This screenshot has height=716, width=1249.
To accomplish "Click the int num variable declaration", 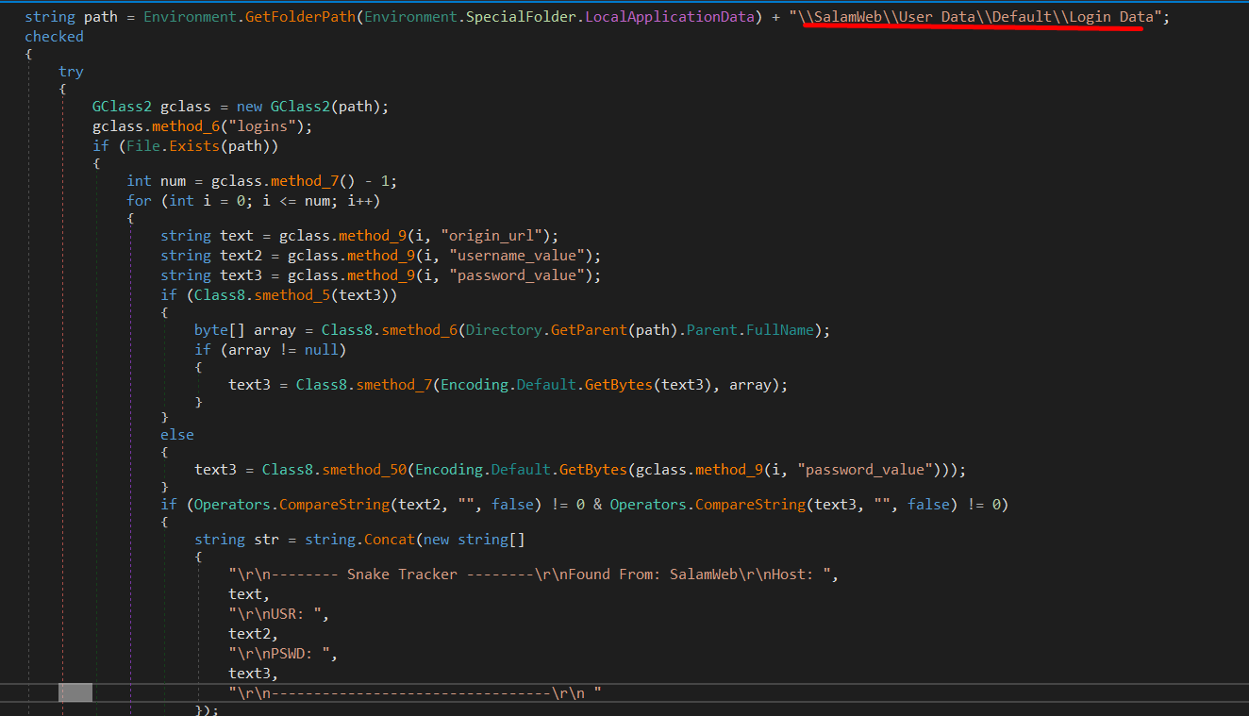I will point(156,181).
